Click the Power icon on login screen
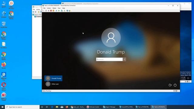 (175, 85)
